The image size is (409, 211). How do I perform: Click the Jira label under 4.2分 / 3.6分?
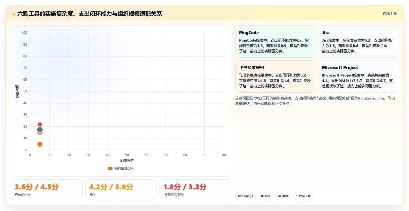pos(92,194)
